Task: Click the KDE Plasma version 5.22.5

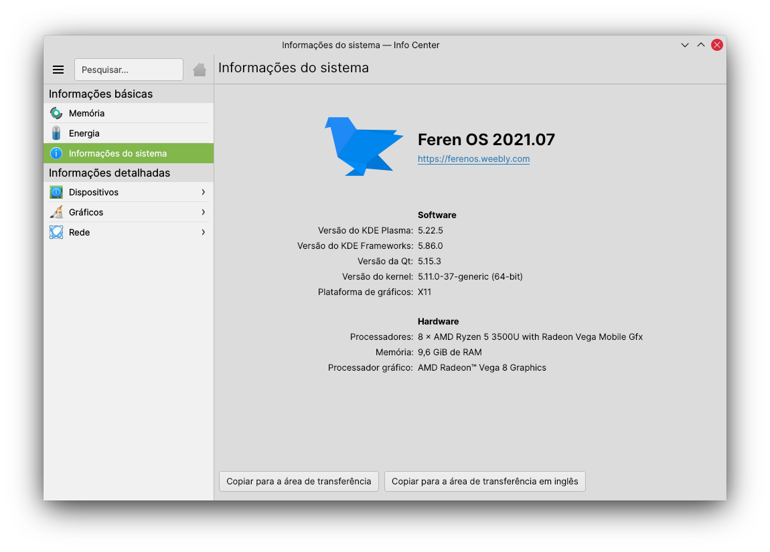Action: (430, 231)
